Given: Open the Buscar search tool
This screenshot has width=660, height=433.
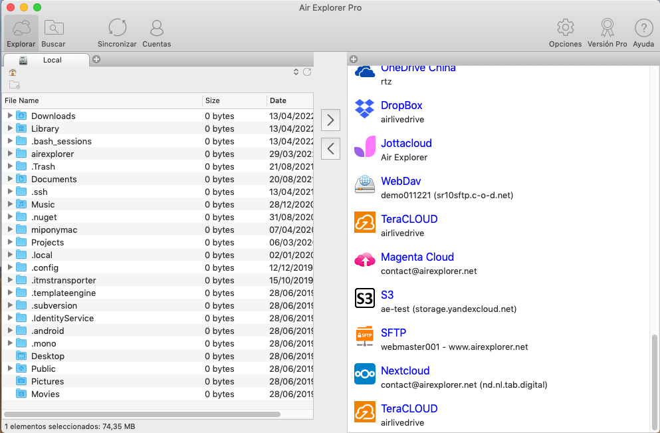Looking at the screenshot, I should (53, 33).
